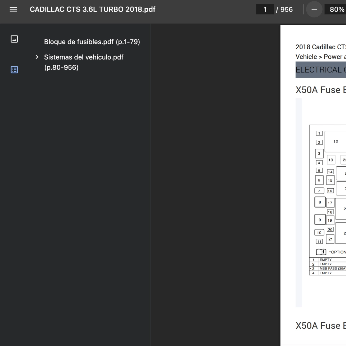The height and width of the screenshot is (346, 346).
Task: Show document outline view
Action: pos(14,70)
